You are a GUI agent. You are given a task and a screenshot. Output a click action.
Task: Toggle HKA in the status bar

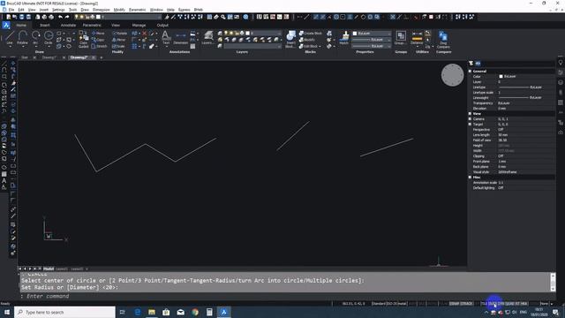click(x=524, y=304)
